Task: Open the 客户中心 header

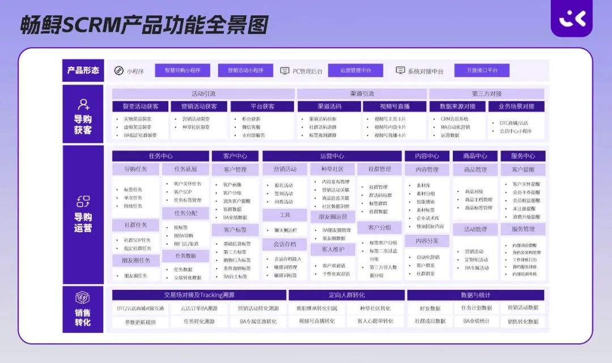Action: pos(235,156)
